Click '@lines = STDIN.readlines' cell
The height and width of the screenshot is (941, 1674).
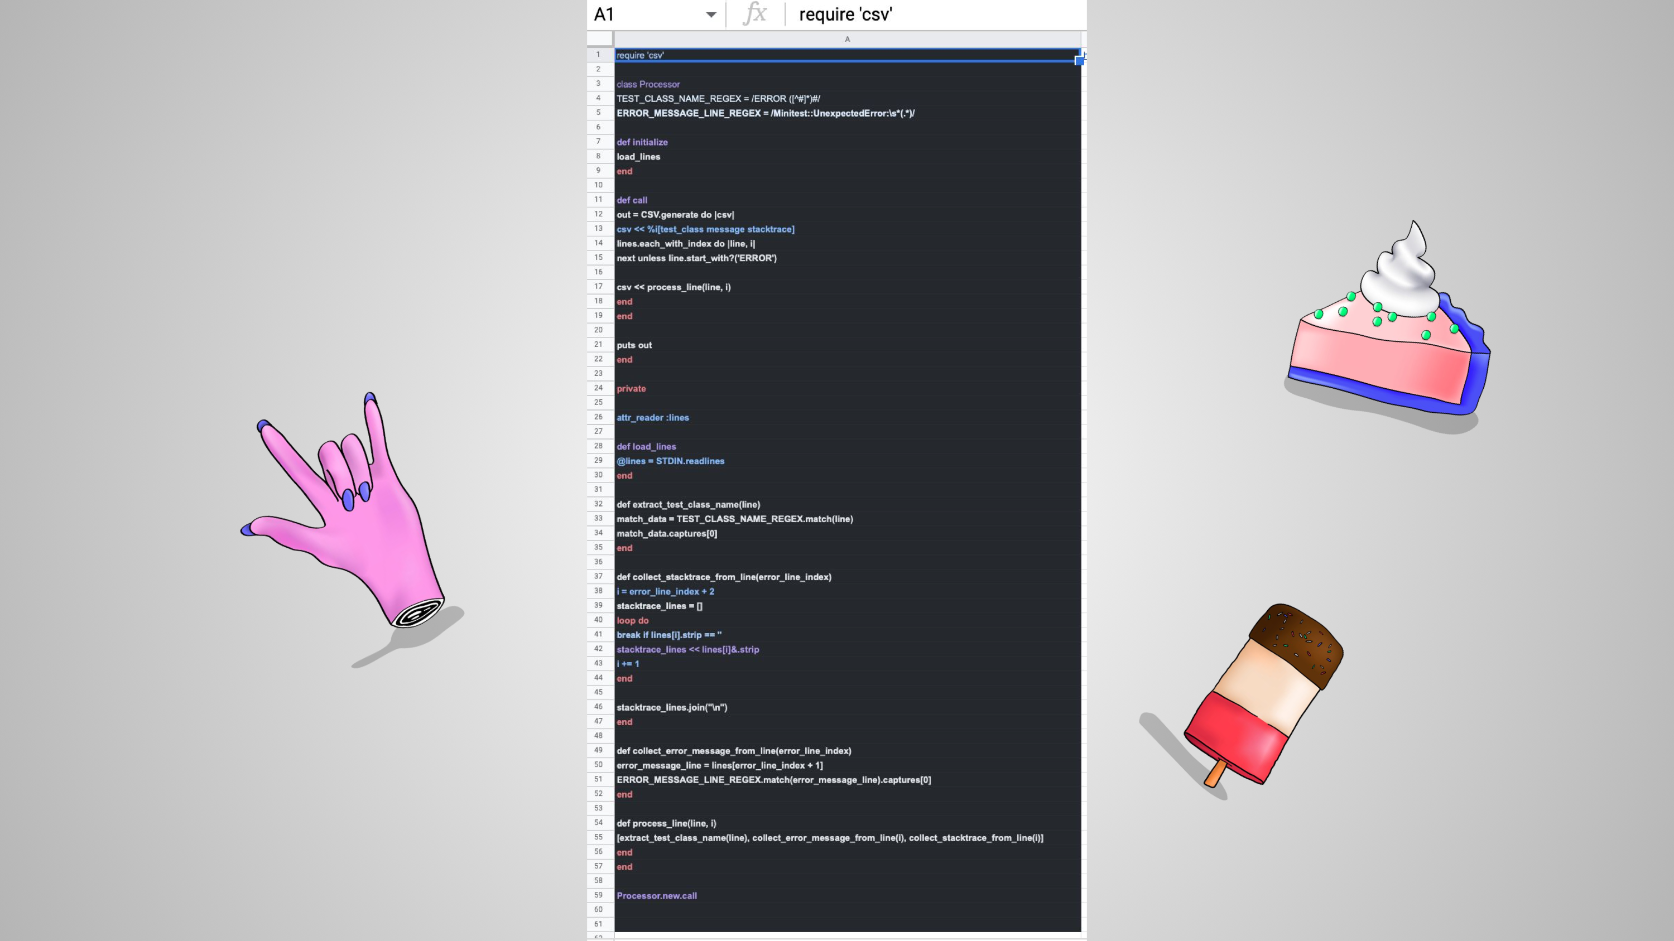848,460
